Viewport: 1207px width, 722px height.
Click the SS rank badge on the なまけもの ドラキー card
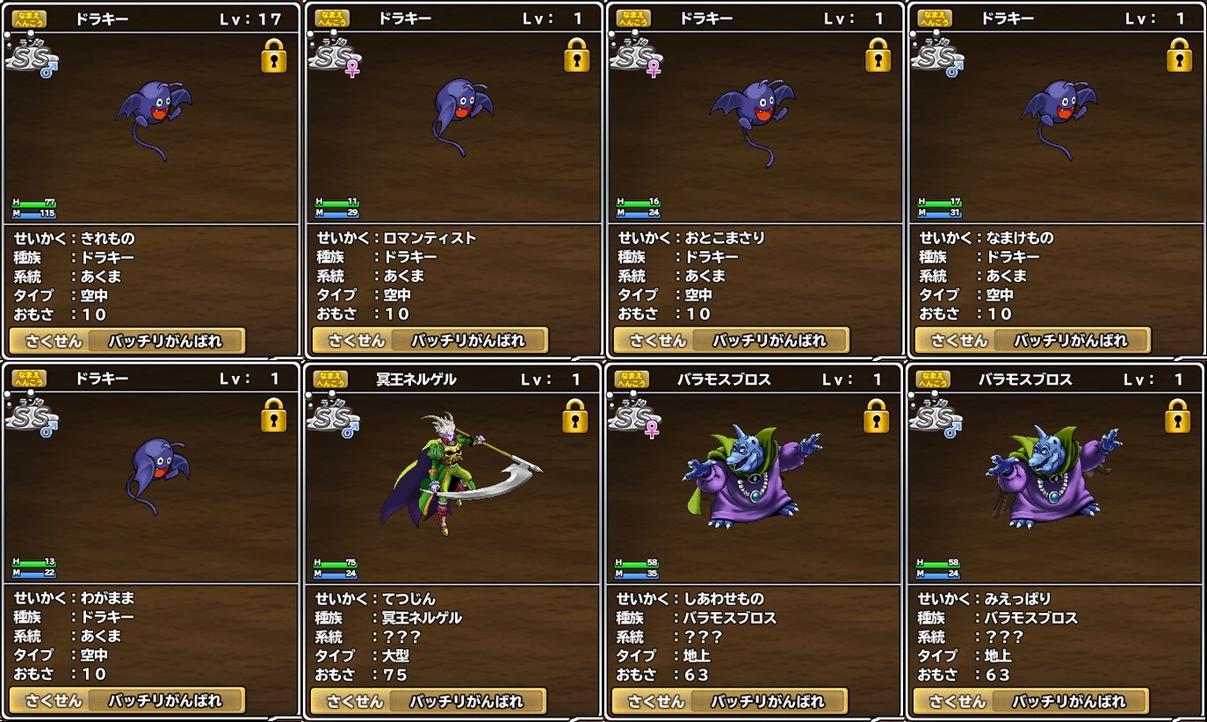click(937, 56)
